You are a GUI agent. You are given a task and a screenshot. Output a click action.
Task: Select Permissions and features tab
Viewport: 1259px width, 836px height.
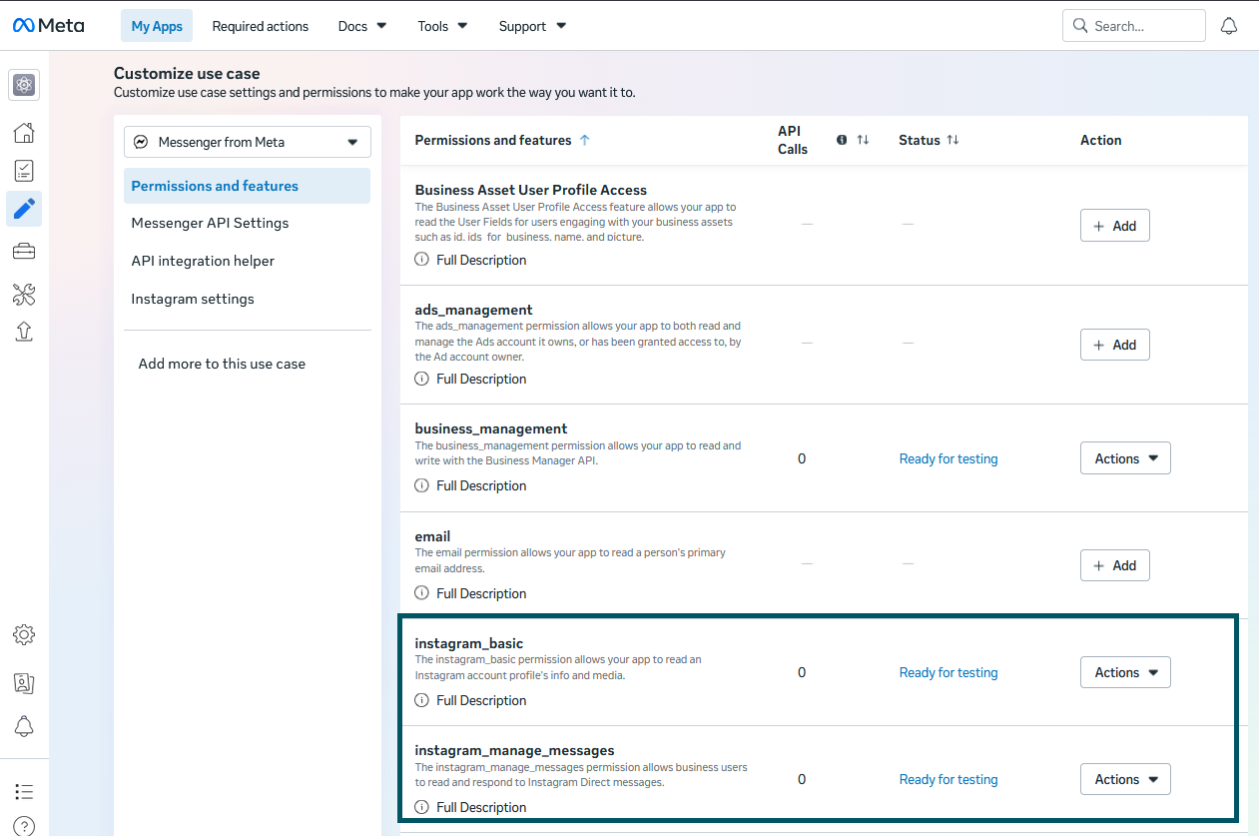tap(247, 186)
